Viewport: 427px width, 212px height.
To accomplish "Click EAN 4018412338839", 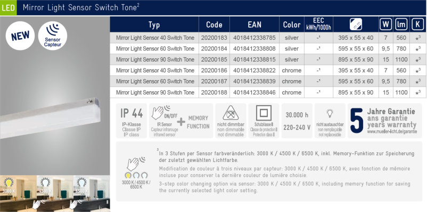I will 254,81.
